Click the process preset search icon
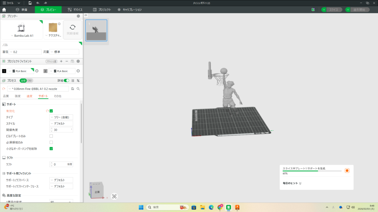Viewport: 378px width, 212px height. [x=78, y=89]
